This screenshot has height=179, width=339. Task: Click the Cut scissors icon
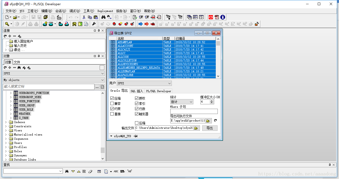tap(84, 17)
